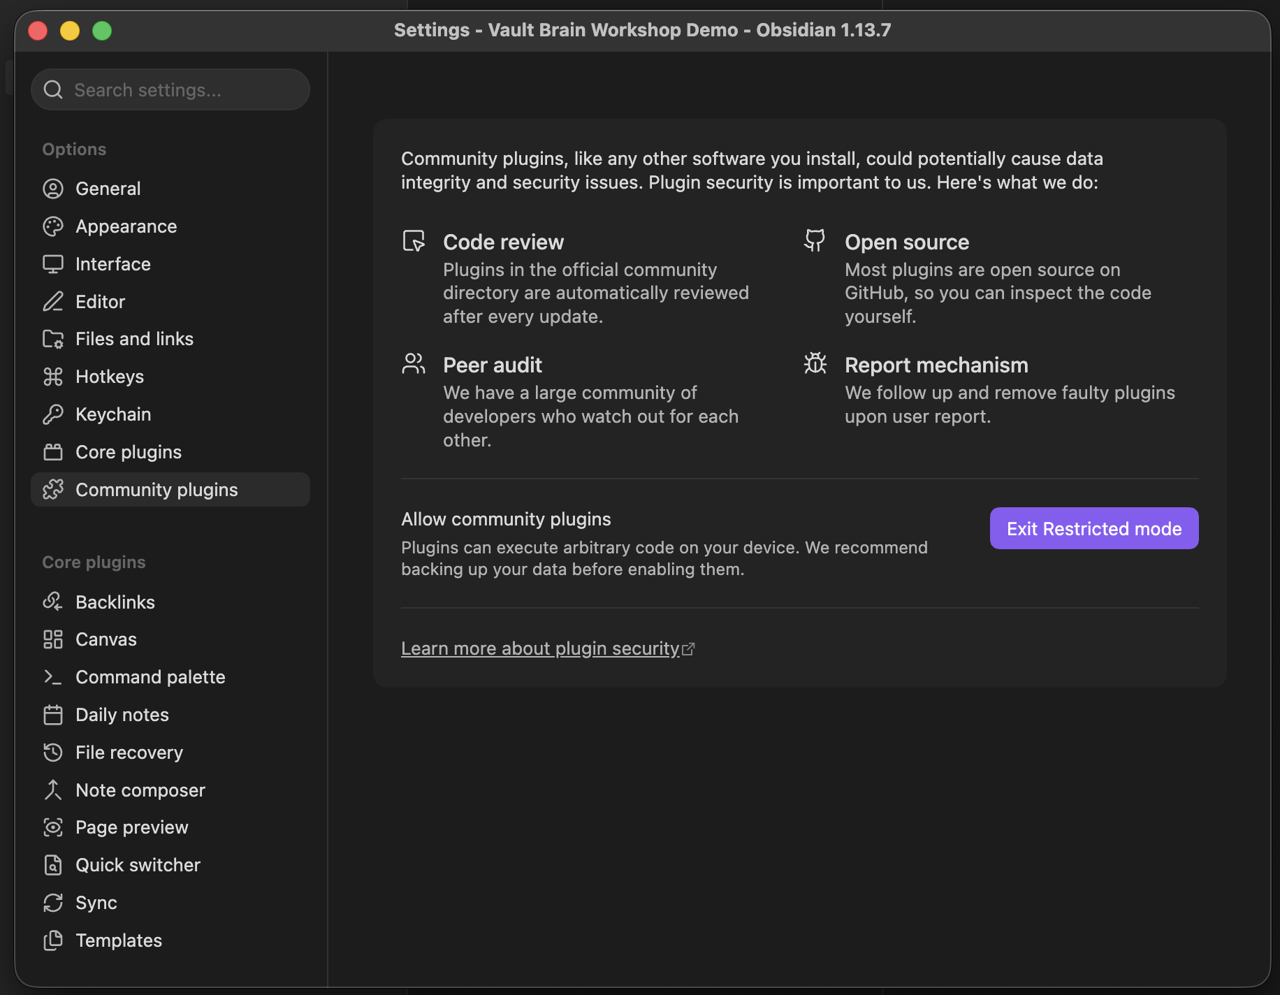The width and height of the screenshot is (1280, 995).
Task: Click the Keychain key icon
Action: point(53,414)
